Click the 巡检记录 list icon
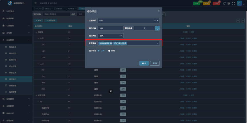247x123 pixels. pos(6,66)
